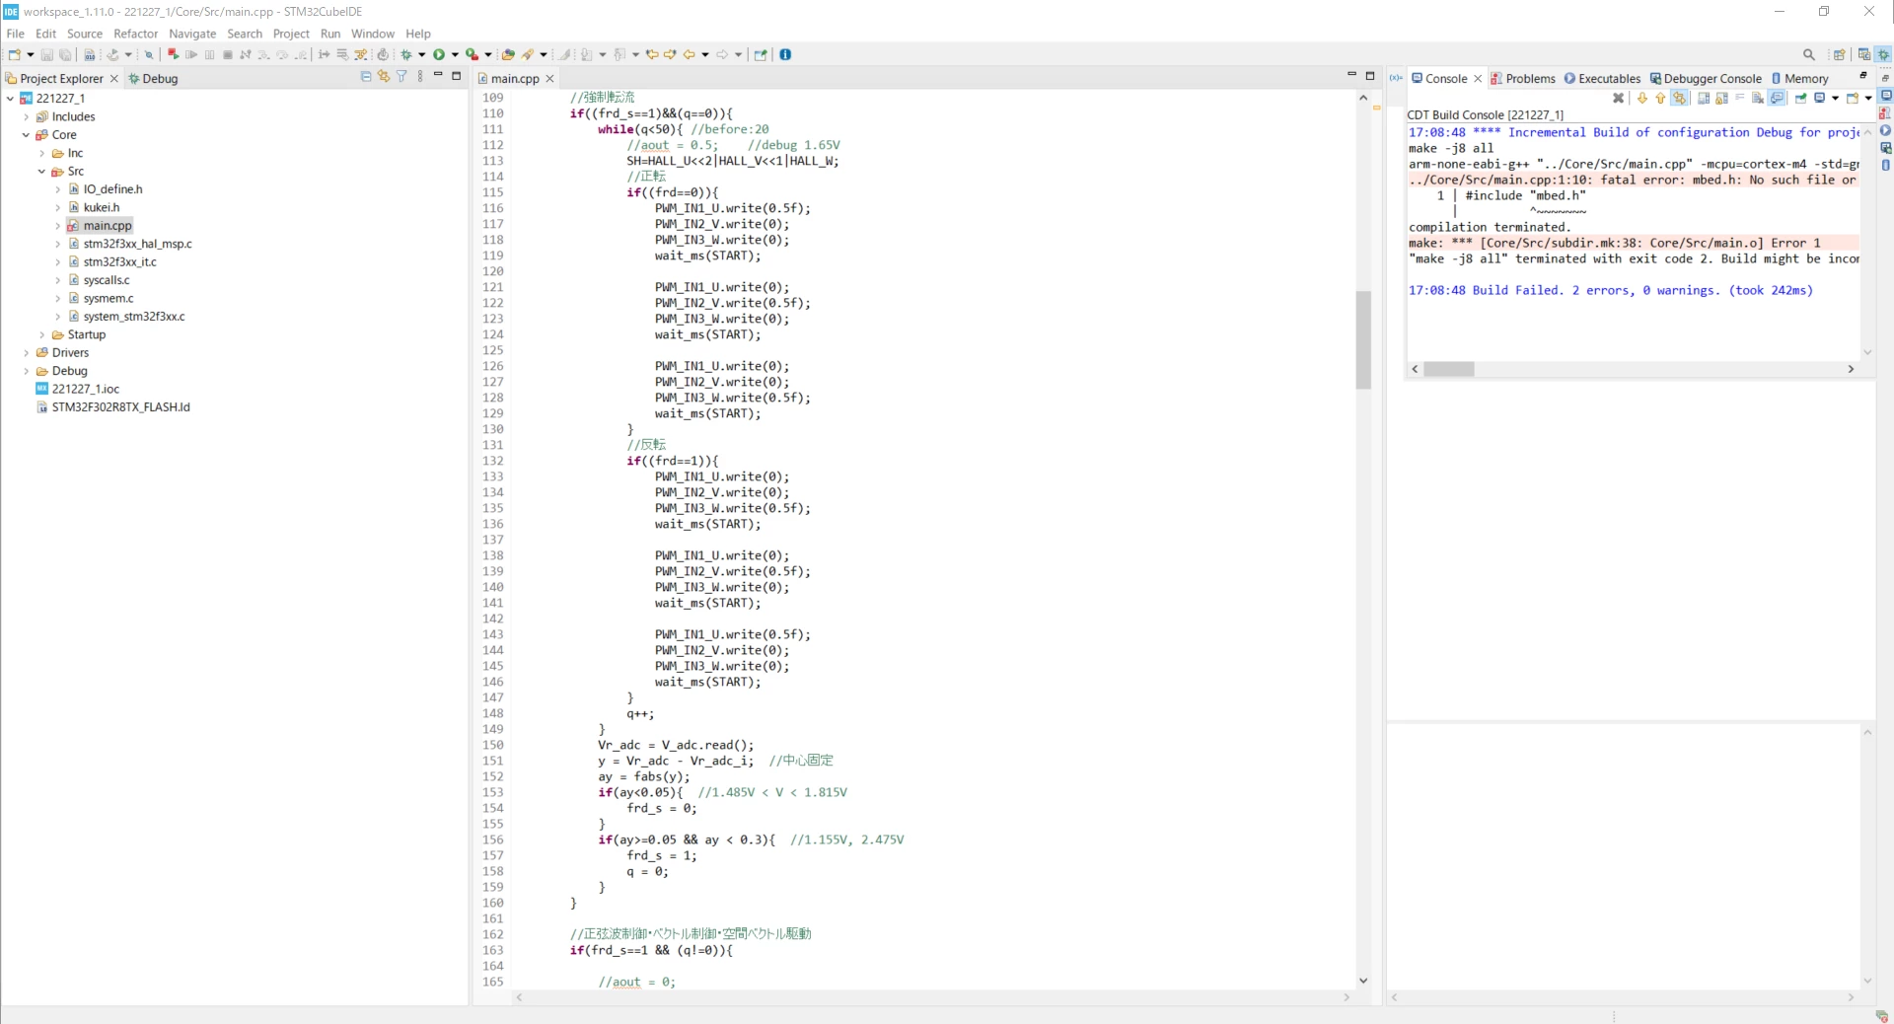Click Link with Editor in Project Explorer
The width and height of the screenshot is (1894, 1024).
click(x=384, y=76)
